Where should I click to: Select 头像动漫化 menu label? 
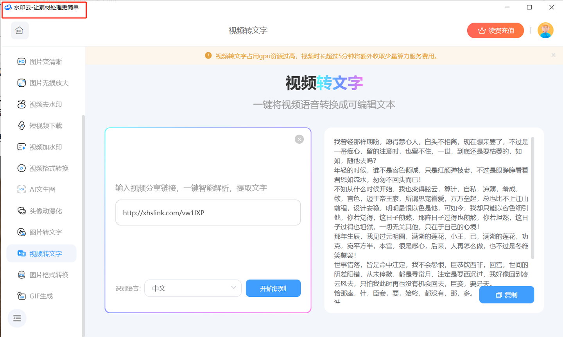pyautogui.click(x=46, y=211)
